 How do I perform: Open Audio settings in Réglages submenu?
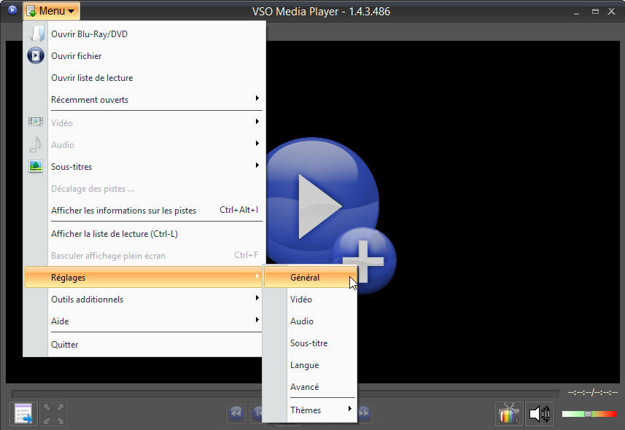coord(310,321)
